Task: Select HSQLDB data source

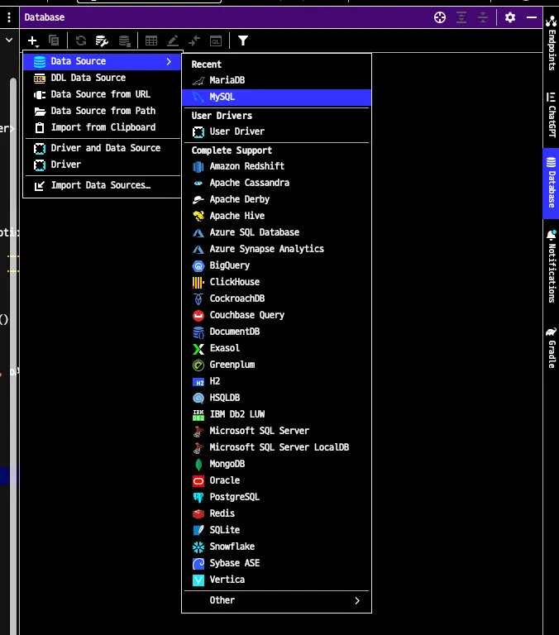Action: point(276,398)
